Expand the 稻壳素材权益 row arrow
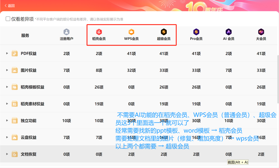The image size is (279, 168). [x=7, y=104]
